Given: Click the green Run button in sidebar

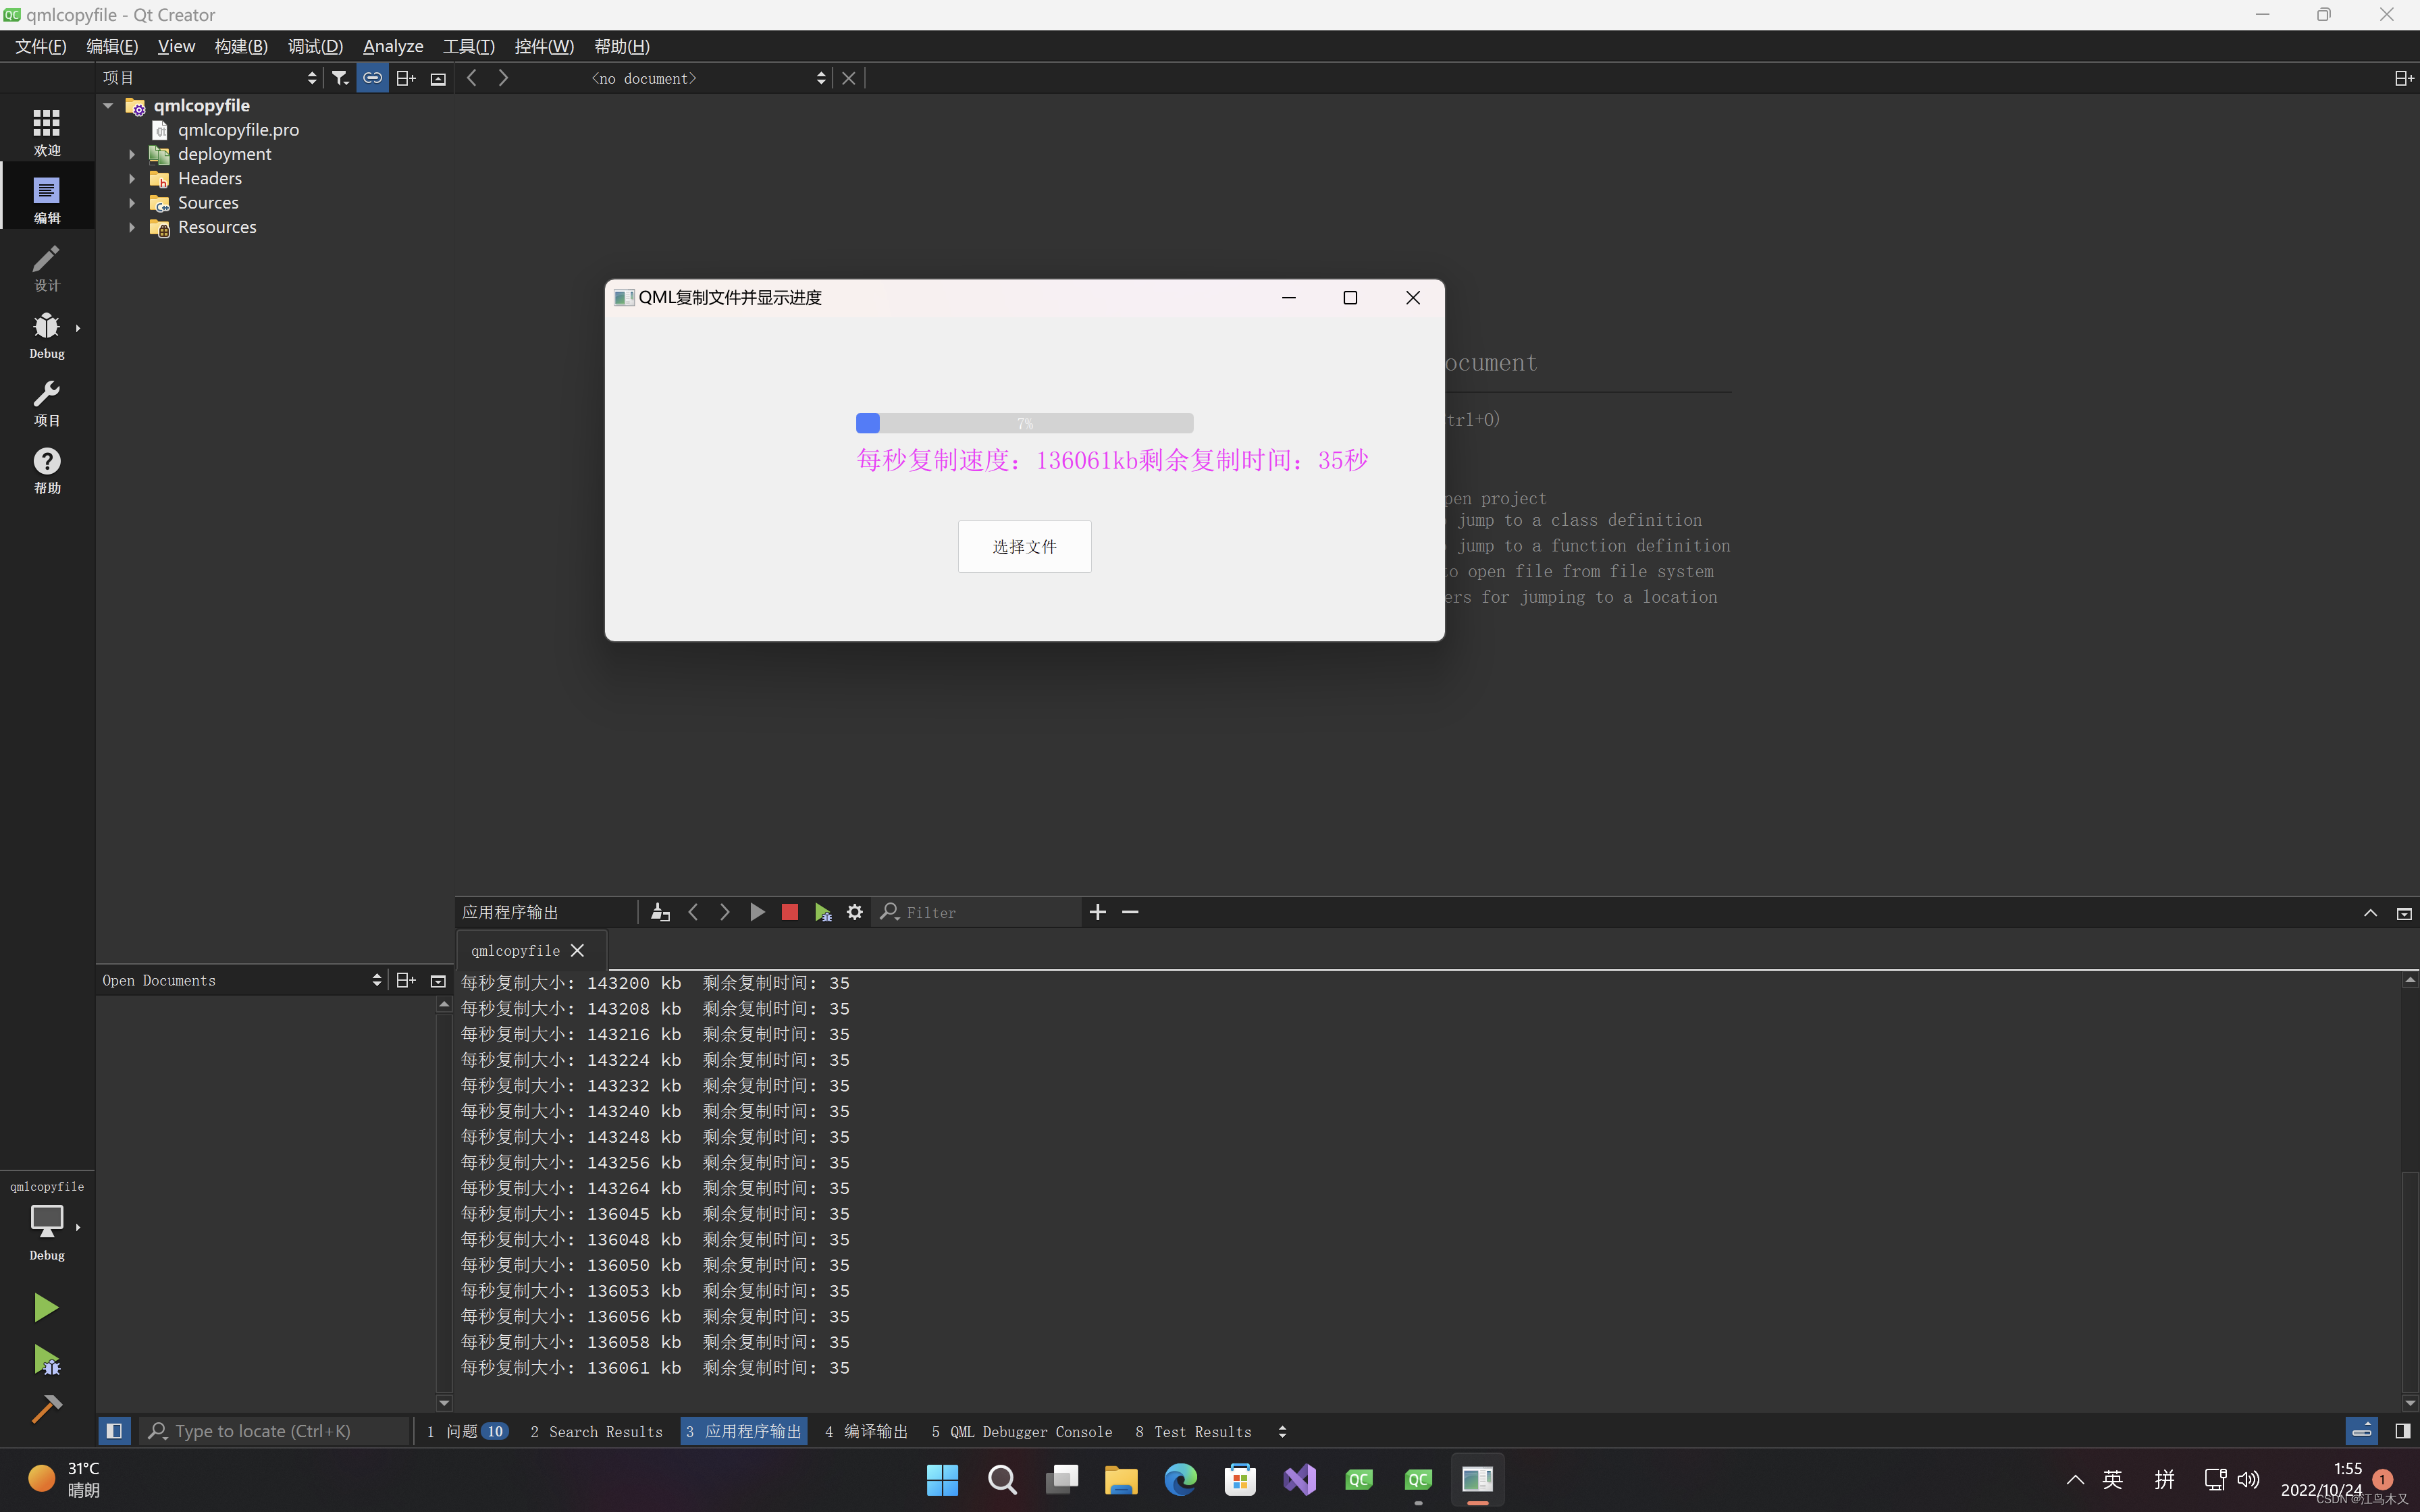Looking at the screenshot, I should [46, 1307].
